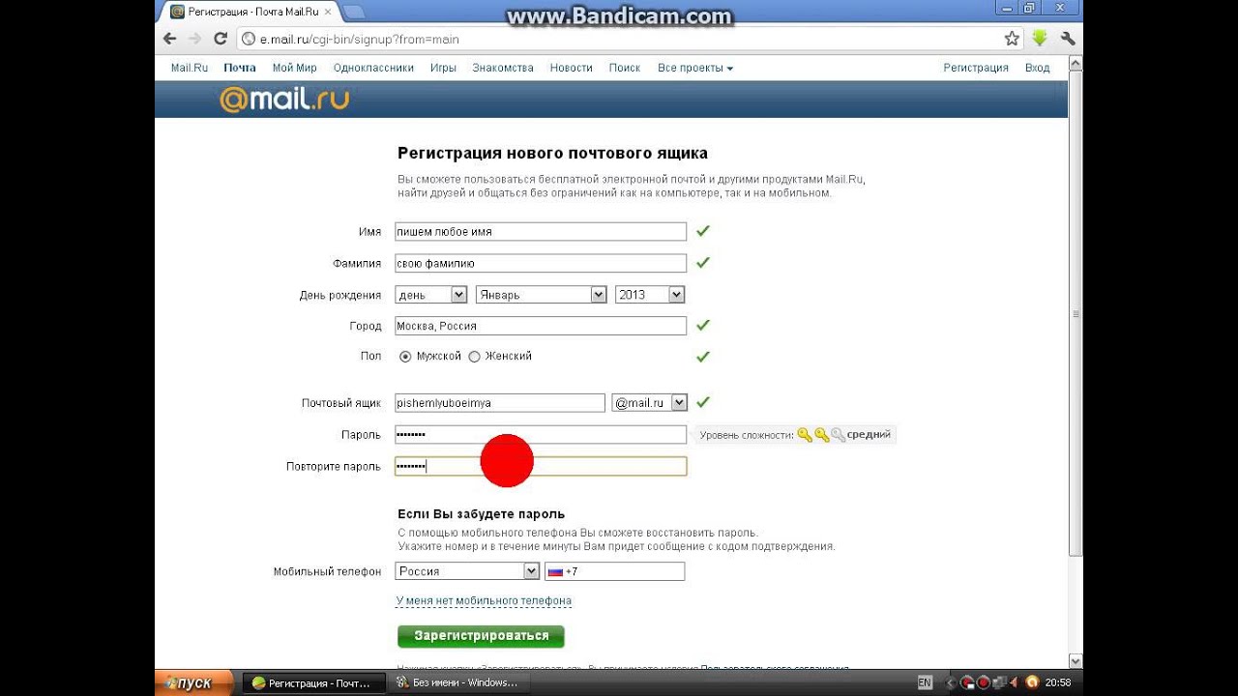This screenshot has height=696, width=1238.
Task: Click the Регистрация link at top right
Action: coord(976,68)
